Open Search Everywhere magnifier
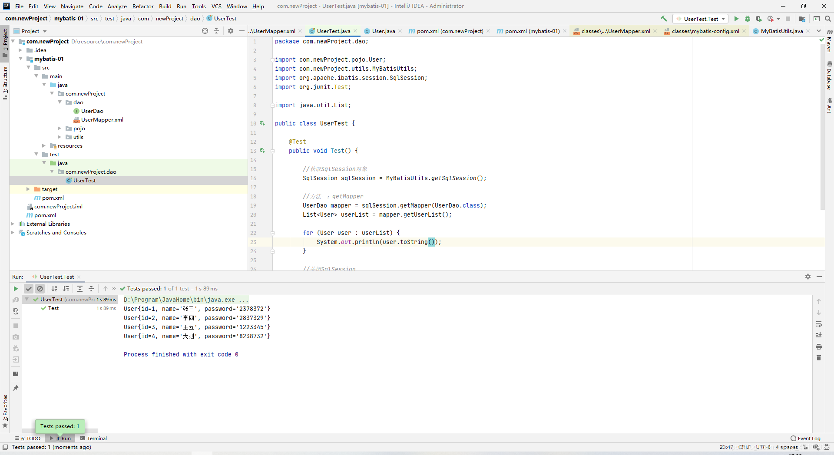Image resolution: width=834 pixels, height=455 pixels. click(x=828, y=19)
